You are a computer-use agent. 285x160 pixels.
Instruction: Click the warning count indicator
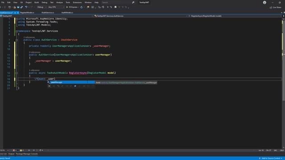(22, 150)
